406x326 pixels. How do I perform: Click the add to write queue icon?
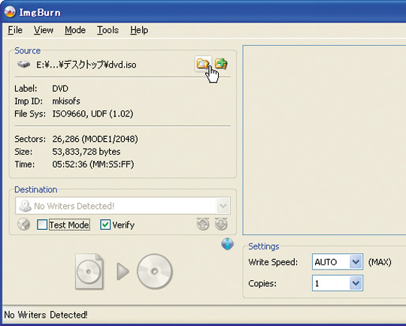[221, 63]
